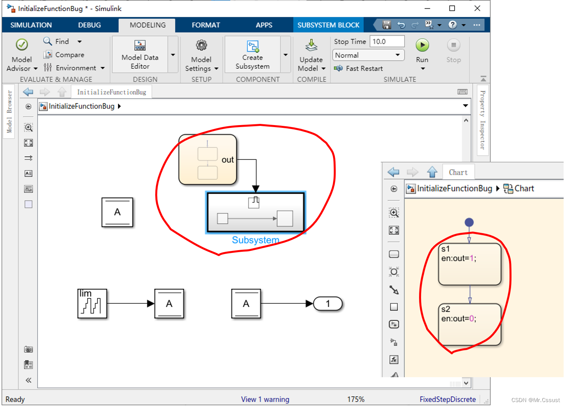Switch to the FORMAT tab
The height and width of the screenshot is (406, 566).
206,25
